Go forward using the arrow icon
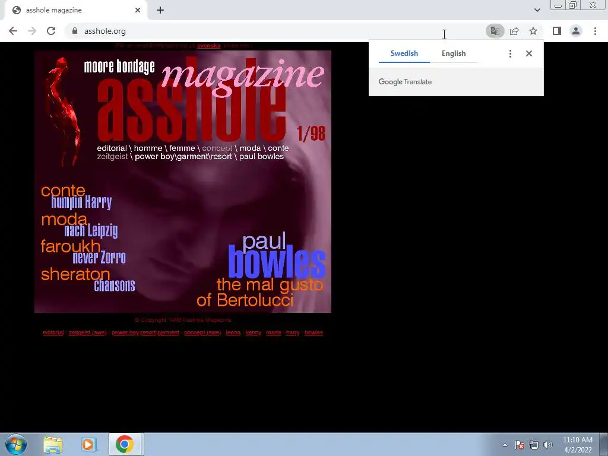This screenshot has height=456, width=608. point(32,31)
